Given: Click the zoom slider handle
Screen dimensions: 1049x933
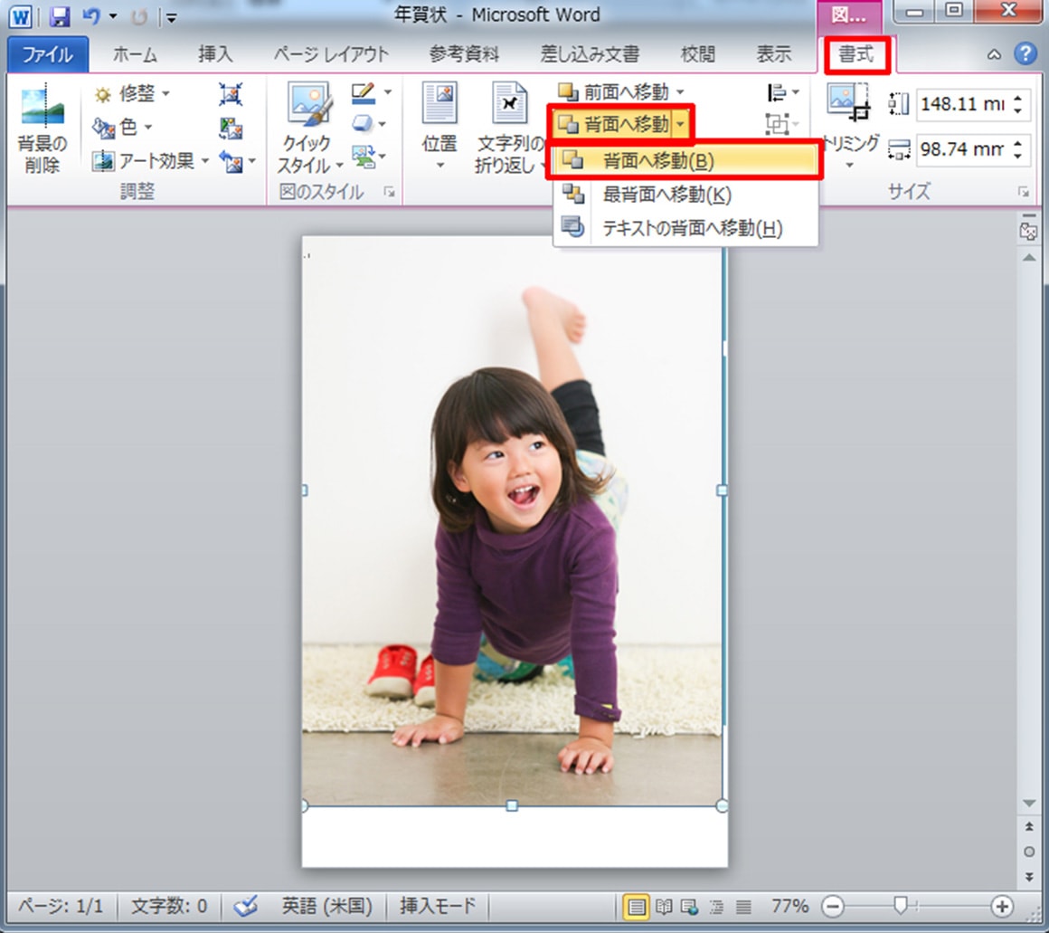Looking at the screenshot, I should (x=901, y=906).
